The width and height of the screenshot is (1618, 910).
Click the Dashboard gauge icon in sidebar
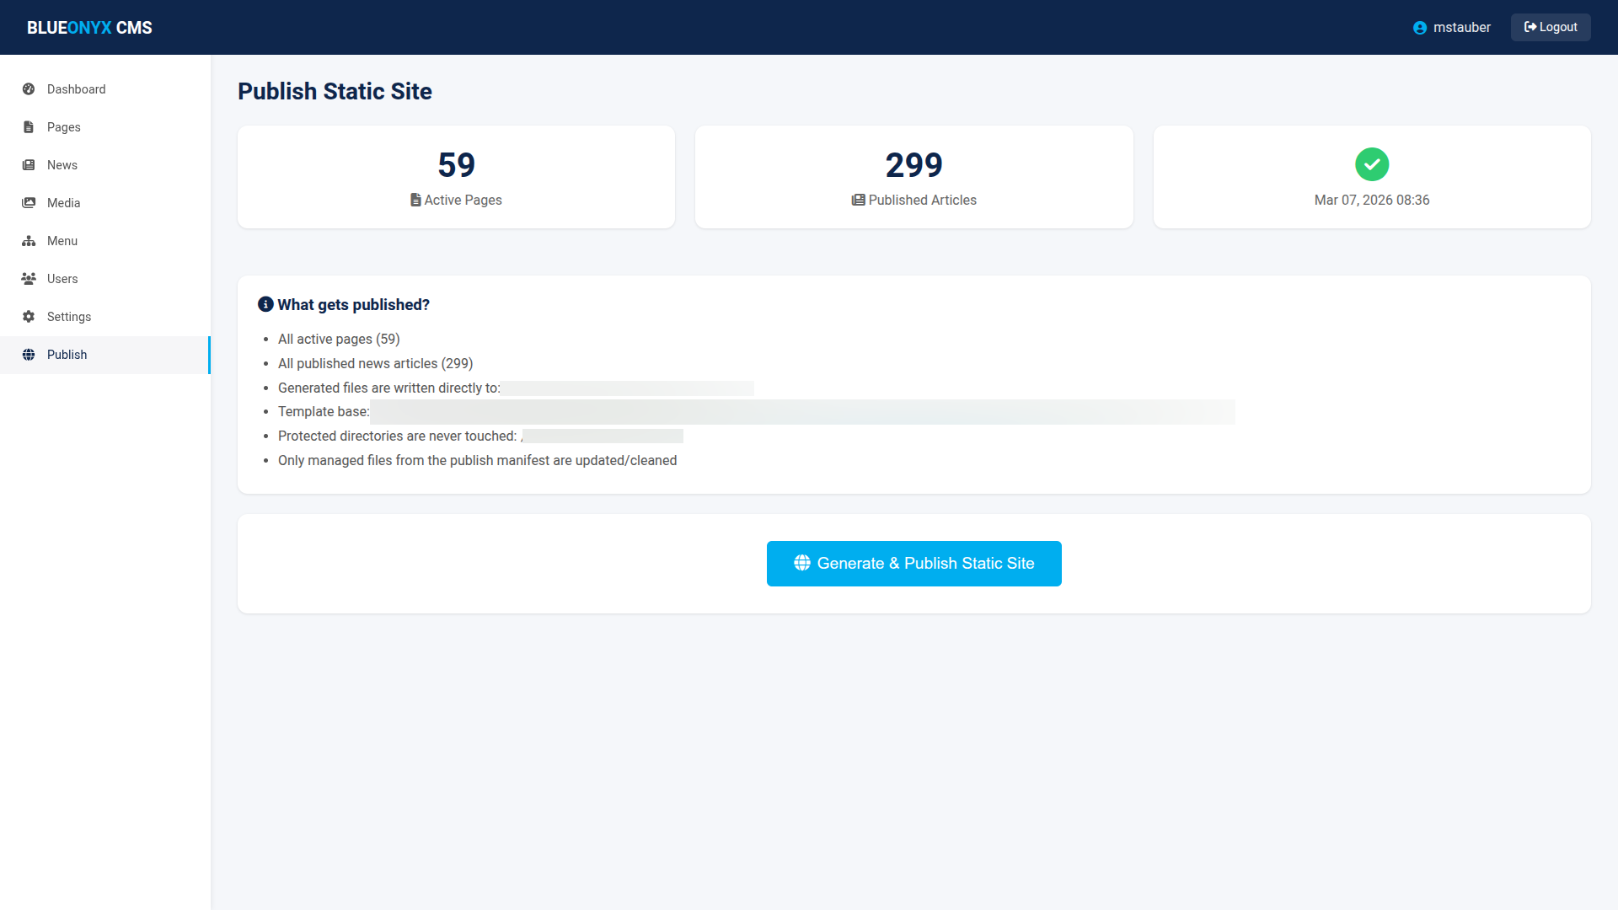pos(29,89)
